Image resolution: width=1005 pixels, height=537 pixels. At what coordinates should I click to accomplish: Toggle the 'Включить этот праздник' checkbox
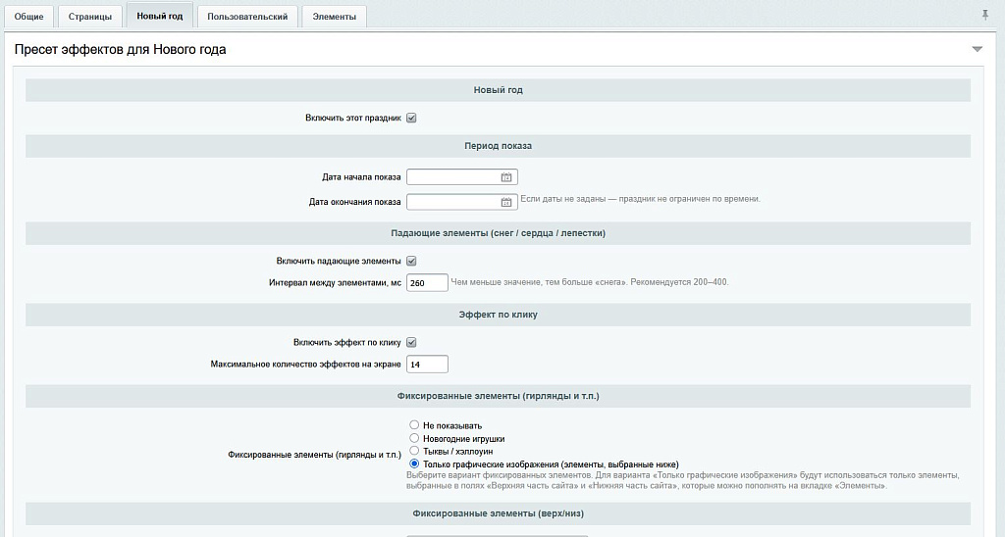(x=411, y=119)
